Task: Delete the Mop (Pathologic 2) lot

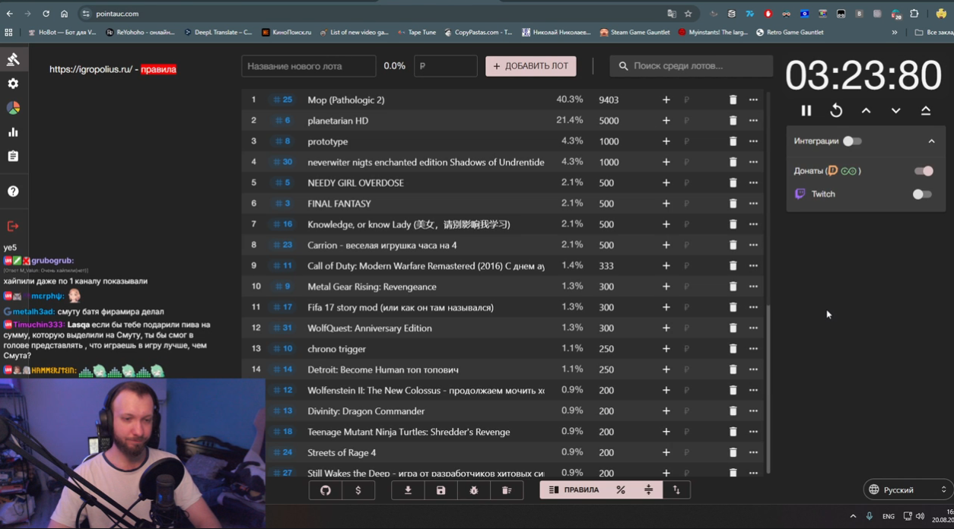Action: click(733, 100)
